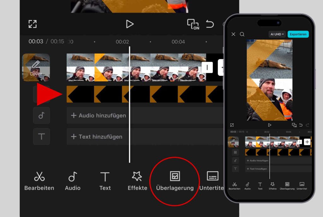Toggle the ON icon on the phone screen

294,125
